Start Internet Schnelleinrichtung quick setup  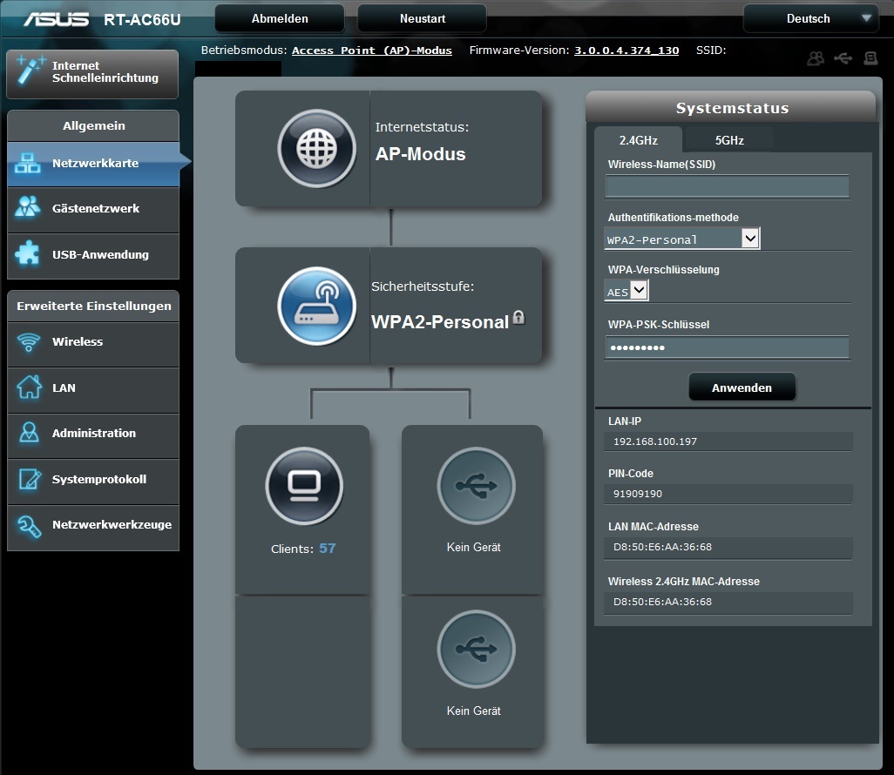tap(92, 73)
